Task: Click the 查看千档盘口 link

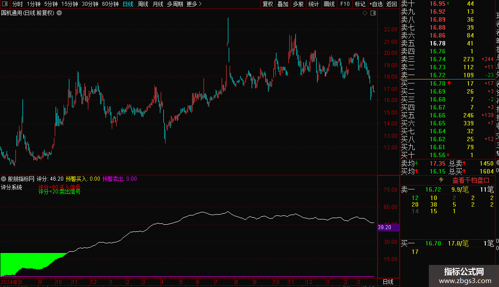Action: click(x=471, y=181)
